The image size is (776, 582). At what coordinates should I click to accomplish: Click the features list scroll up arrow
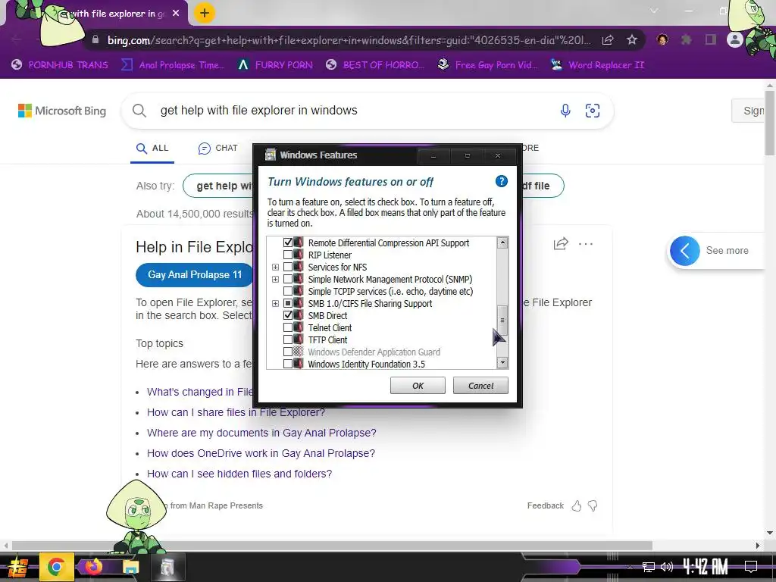tap(502, 242)
